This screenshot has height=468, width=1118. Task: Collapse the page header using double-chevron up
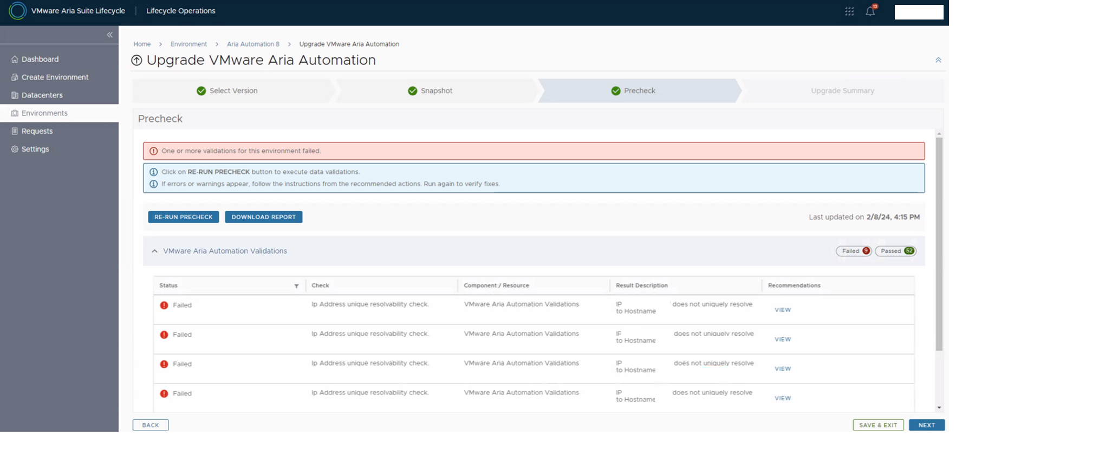coord(938,60)
